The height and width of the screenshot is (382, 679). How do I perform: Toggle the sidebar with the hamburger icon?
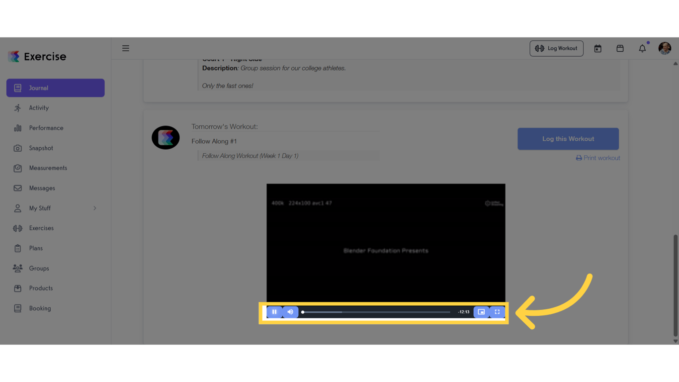[125, 48]
